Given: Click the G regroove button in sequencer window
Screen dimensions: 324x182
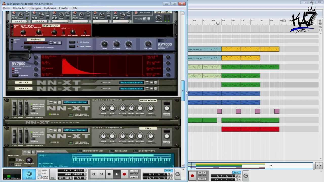Looking at the screenshot, I should tap(246, 175).
